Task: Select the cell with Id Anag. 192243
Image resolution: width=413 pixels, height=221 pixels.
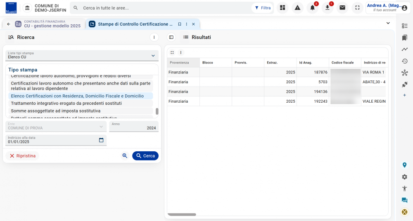Action: (313, 101)
